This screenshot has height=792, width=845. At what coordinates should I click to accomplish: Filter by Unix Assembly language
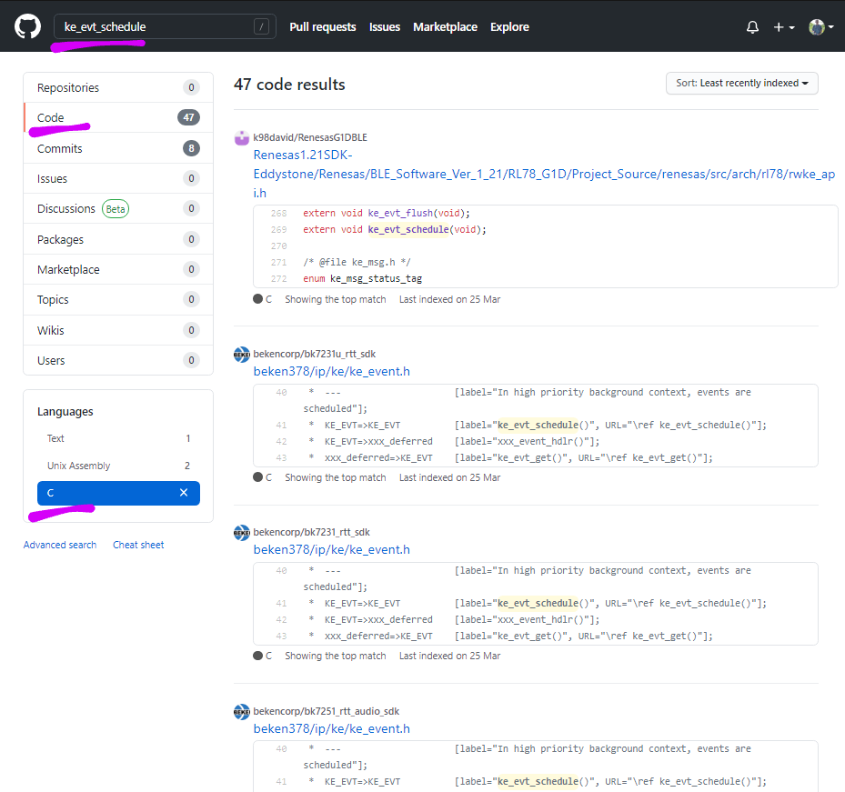pyautogui.click(x=78, y=466)
